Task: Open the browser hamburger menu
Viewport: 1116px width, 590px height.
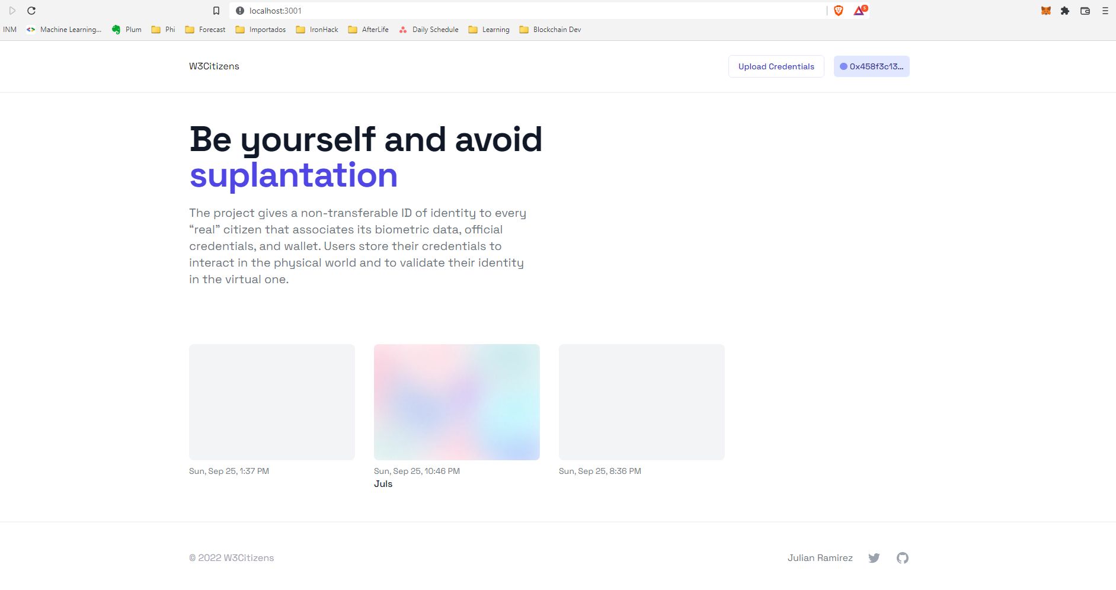Action: [1105, 11]
